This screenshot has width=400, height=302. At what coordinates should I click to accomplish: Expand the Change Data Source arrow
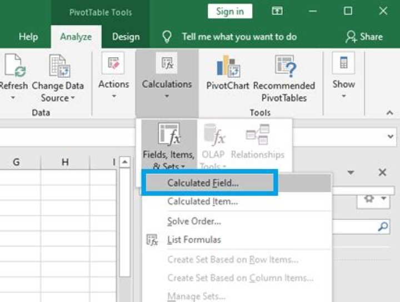(73, 98)
